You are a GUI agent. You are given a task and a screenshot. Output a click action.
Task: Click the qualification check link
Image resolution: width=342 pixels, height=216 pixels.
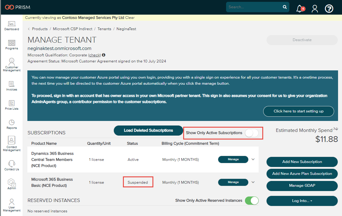95,55
